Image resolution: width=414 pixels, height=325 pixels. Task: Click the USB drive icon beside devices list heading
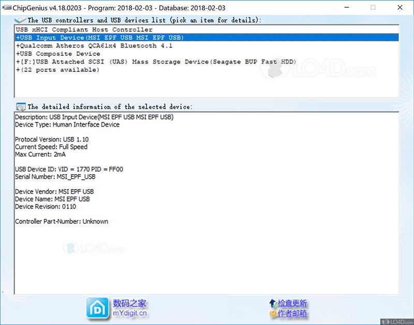tap(20, 20)
